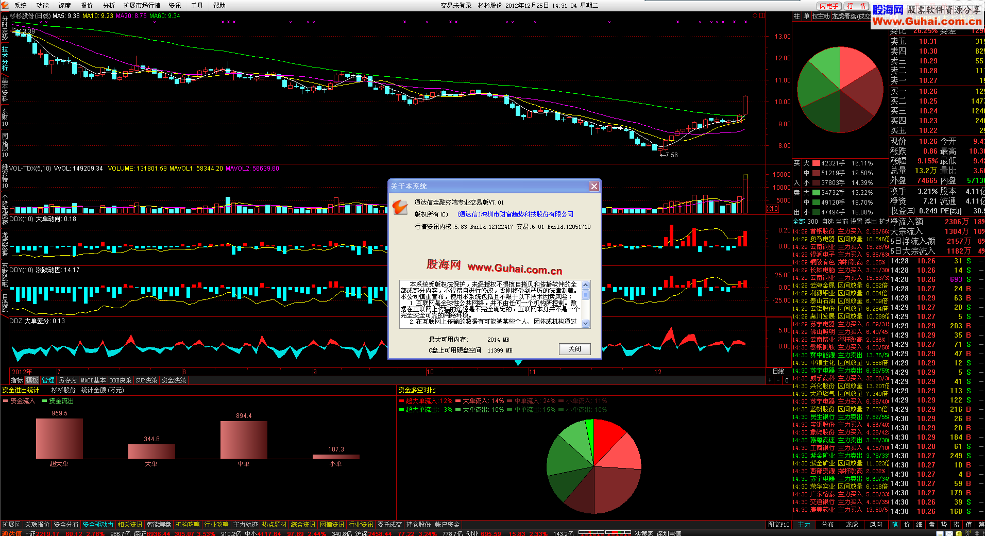
Task: Click the plus zoom button under the chart
Action: [770, 380]
